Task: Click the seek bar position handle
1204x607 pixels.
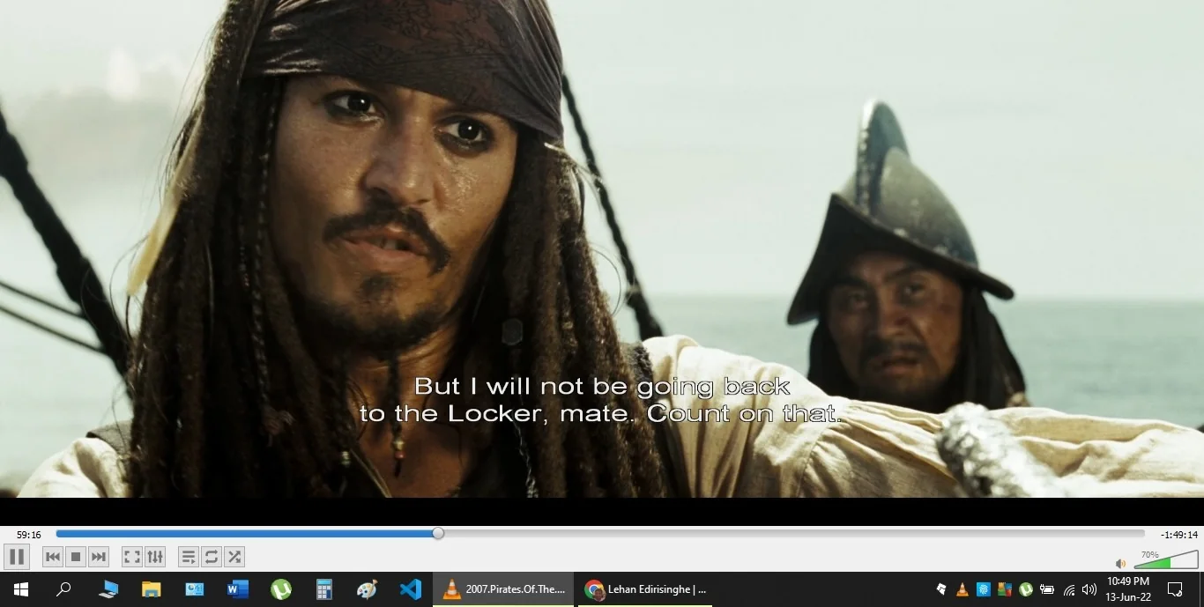Action: [x=438, y=533]
